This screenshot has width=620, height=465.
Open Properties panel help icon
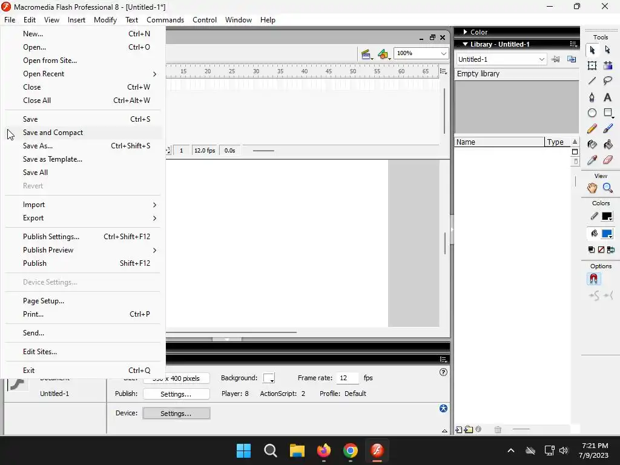point(443,372)
